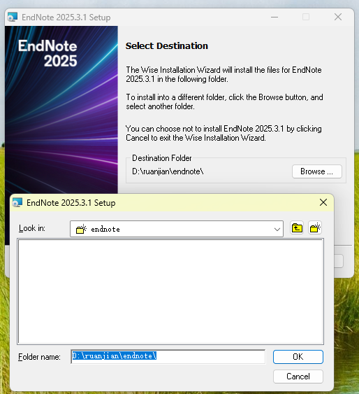
Task: Click the installer icon in the main window title
Action: [x=13, y=17]
